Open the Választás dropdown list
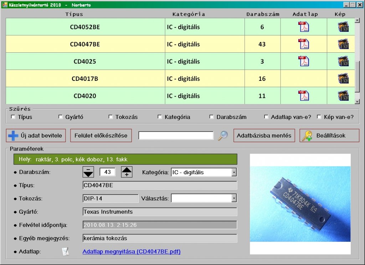This screenshot has height=265, width=365. click(x=234, y=198)
